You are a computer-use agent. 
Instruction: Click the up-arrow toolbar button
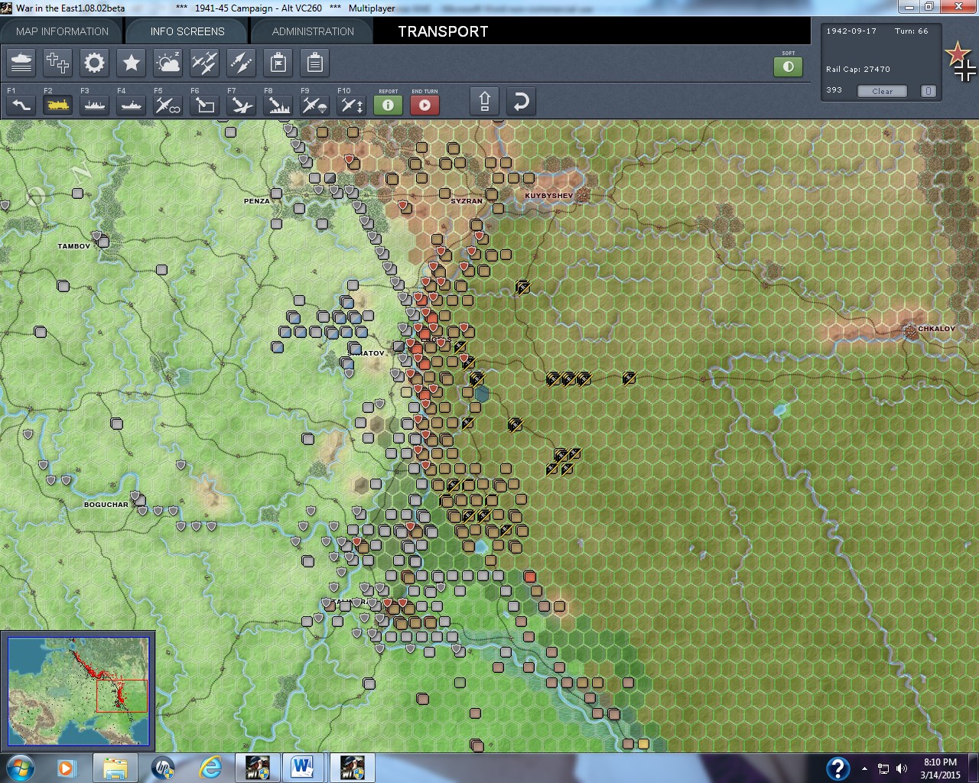485,102
